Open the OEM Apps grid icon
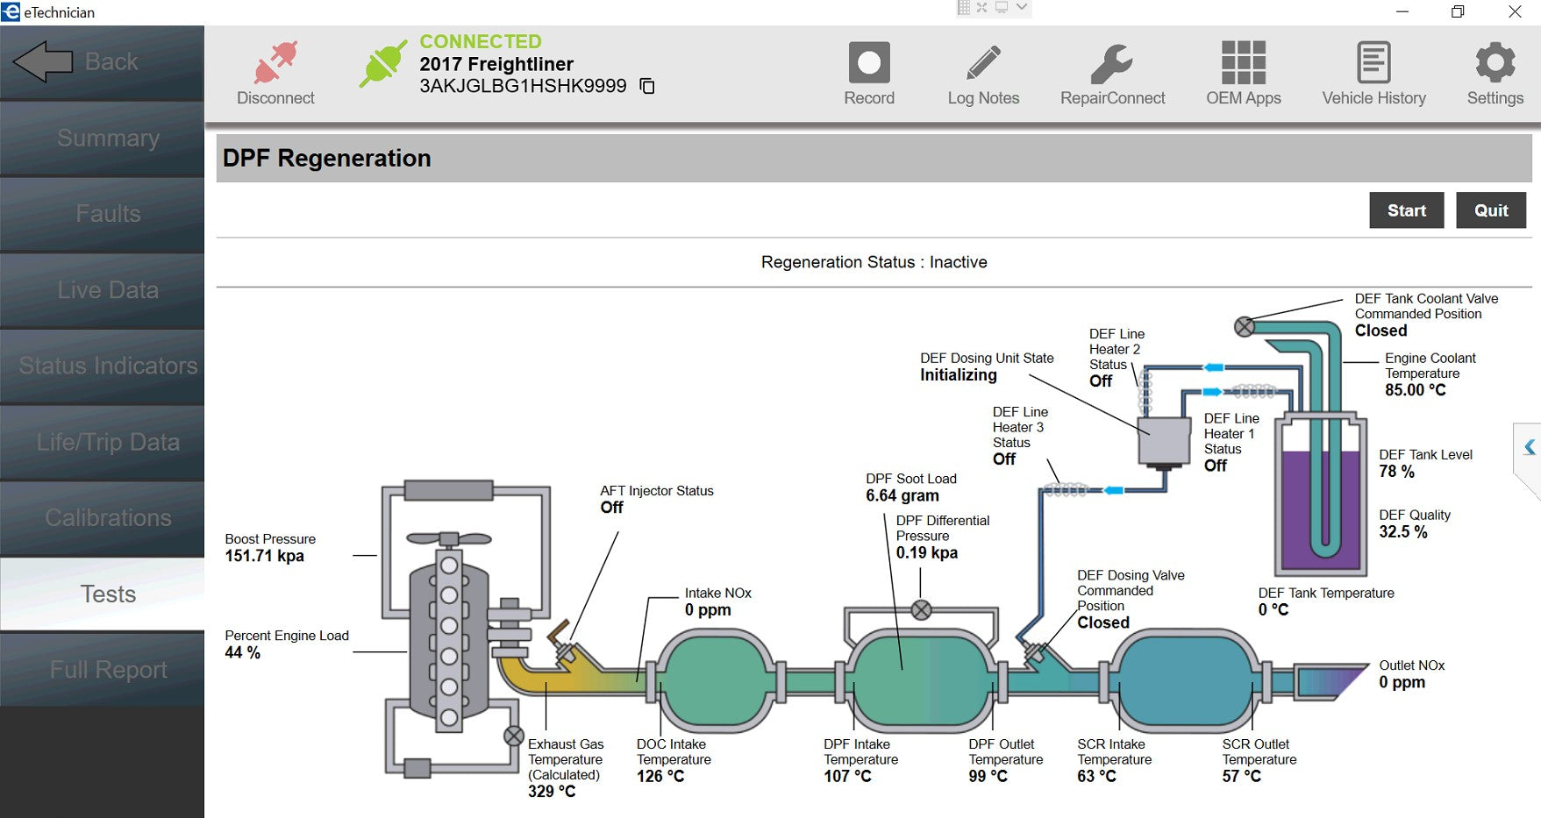Viewport: 1541px width, 818px height. coord(1243,63)
